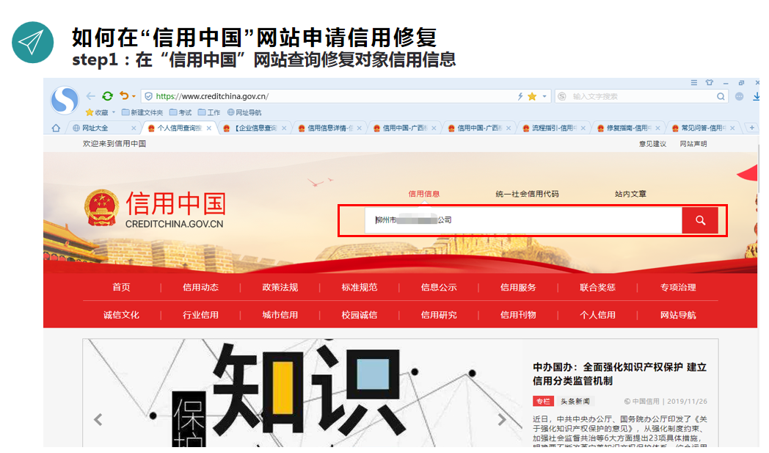This screenshot has height=453, width=769.
Task: Show next carousel slide with right arrow
Action: point(501,420)
